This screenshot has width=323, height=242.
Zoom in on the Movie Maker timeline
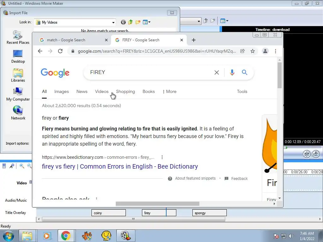22,166
